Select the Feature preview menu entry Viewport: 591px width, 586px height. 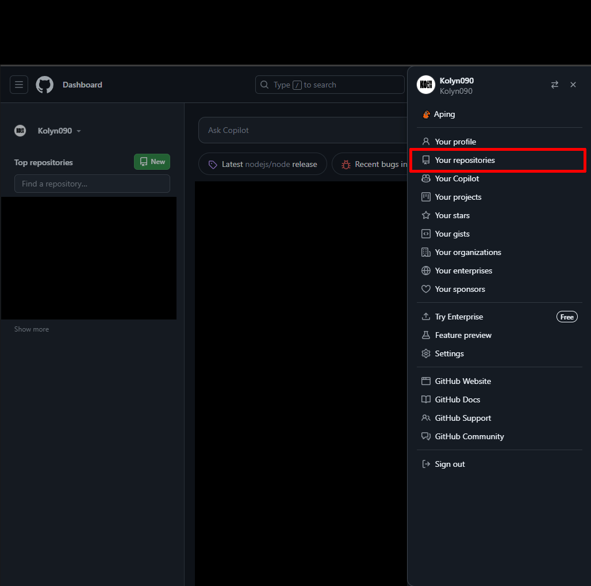463,335
